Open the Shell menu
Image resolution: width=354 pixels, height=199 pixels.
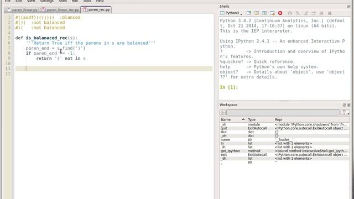pyautogui.click(x=63, y=1)
